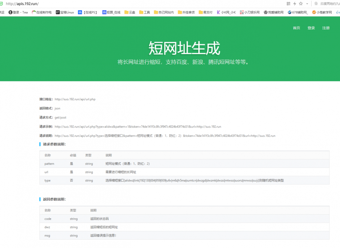Click 首页 in the navigation bar
Screen dimensions: 340x248
pos(296,28)
